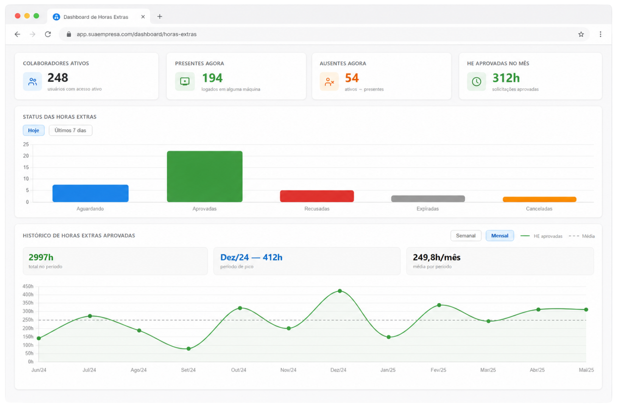Click the 312h approved hours value
The width and height of the screenshot is (617, 408).
tap(506, 78)
